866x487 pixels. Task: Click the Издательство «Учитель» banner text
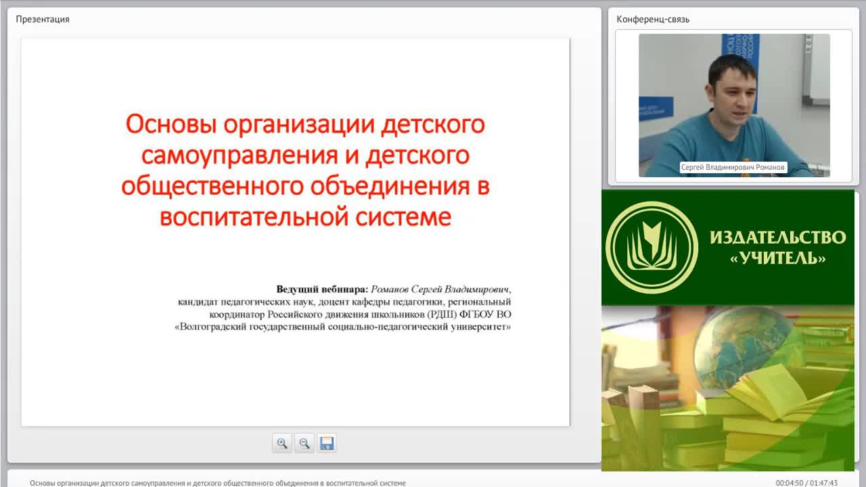(778, 248)
